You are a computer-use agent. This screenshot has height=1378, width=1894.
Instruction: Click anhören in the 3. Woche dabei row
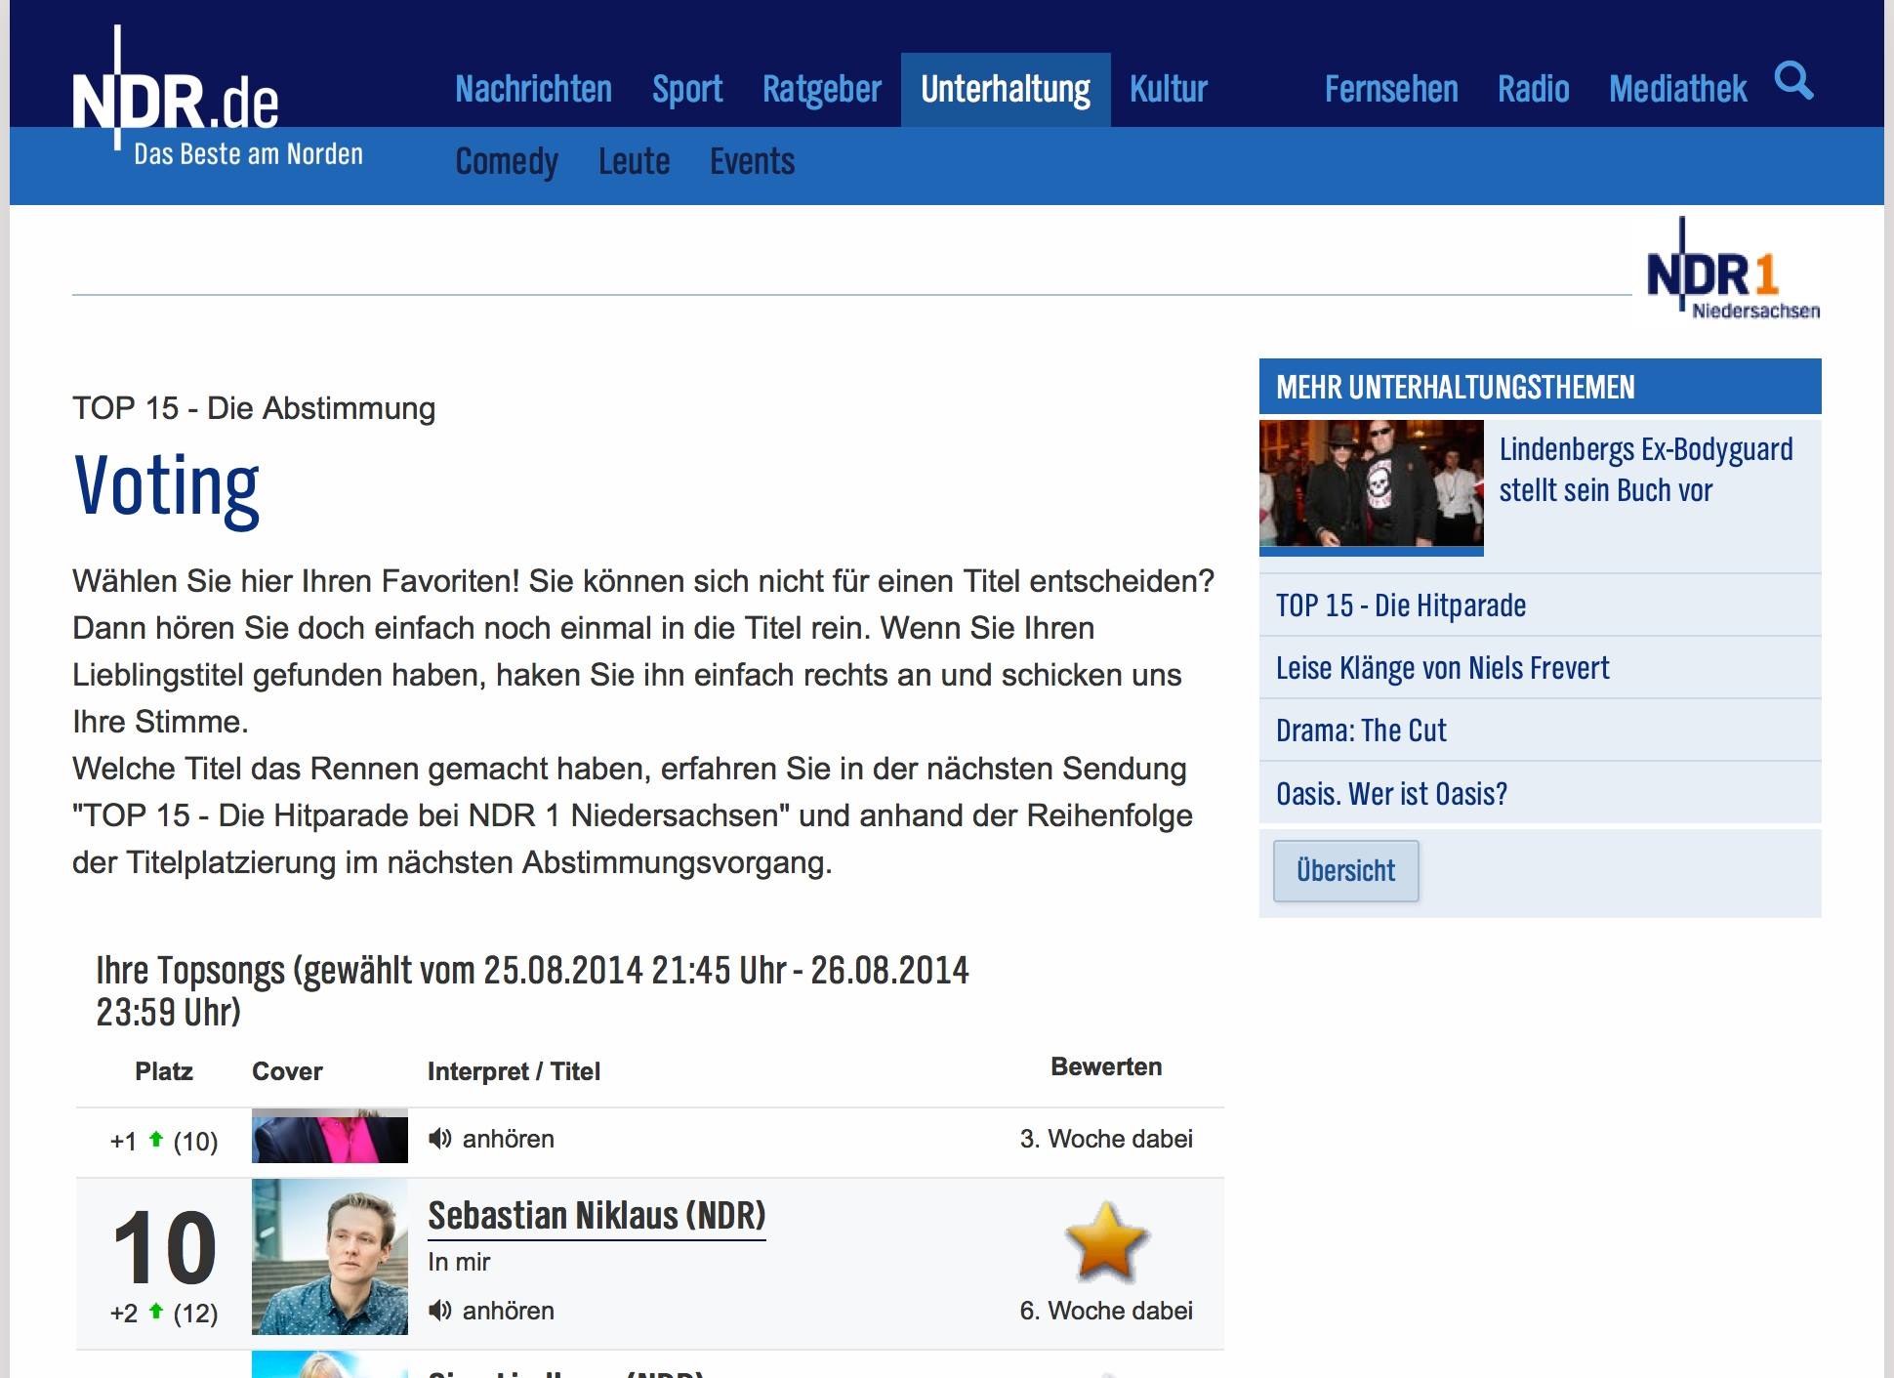508,1139
